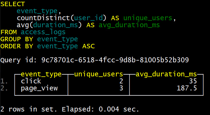The width and height of the screenshot is (210, 115).
Task: Click the access_logs table name
Action: [43, 32]
